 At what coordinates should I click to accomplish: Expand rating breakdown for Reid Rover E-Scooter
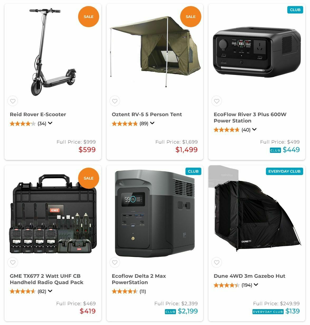click(x=50, y=123)
